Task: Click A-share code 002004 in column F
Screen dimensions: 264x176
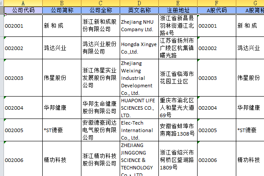Action: 216,108
